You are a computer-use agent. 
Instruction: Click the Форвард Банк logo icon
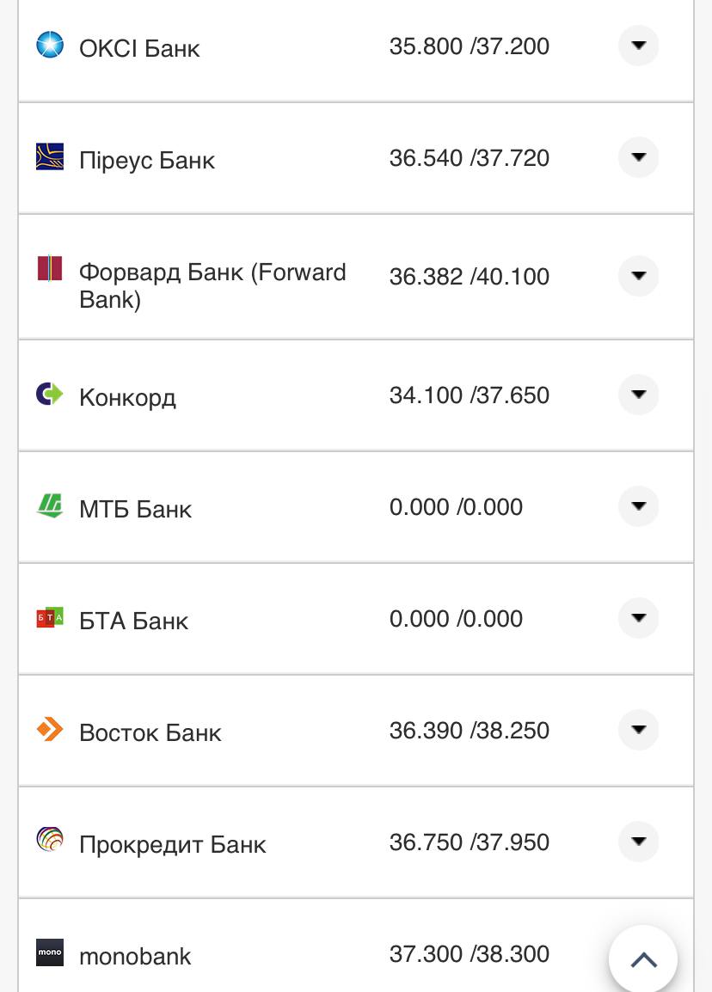50,269
